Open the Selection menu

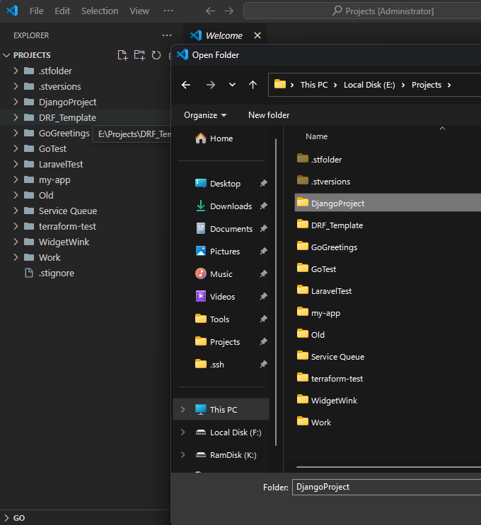pos(100,11)
